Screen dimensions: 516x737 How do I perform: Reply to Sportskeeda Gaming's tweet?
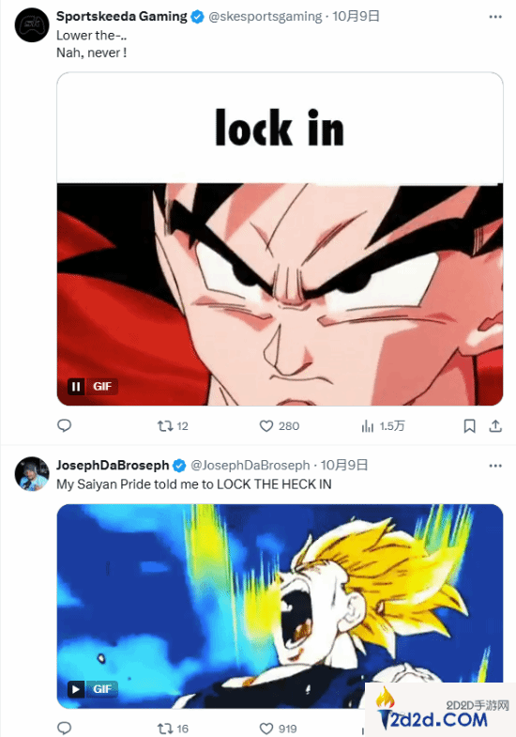tap(65, 425)
